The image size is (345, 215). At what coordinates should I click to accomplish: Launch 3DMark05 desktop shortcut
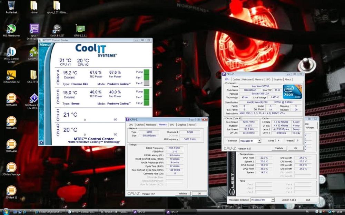click(11, 123)
